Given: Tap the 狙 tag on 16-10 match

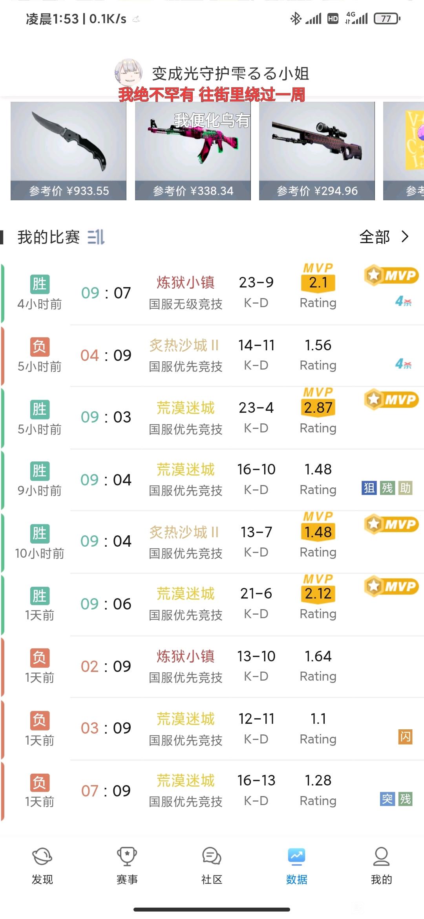Looking at the screenshot, I should 369,488.
